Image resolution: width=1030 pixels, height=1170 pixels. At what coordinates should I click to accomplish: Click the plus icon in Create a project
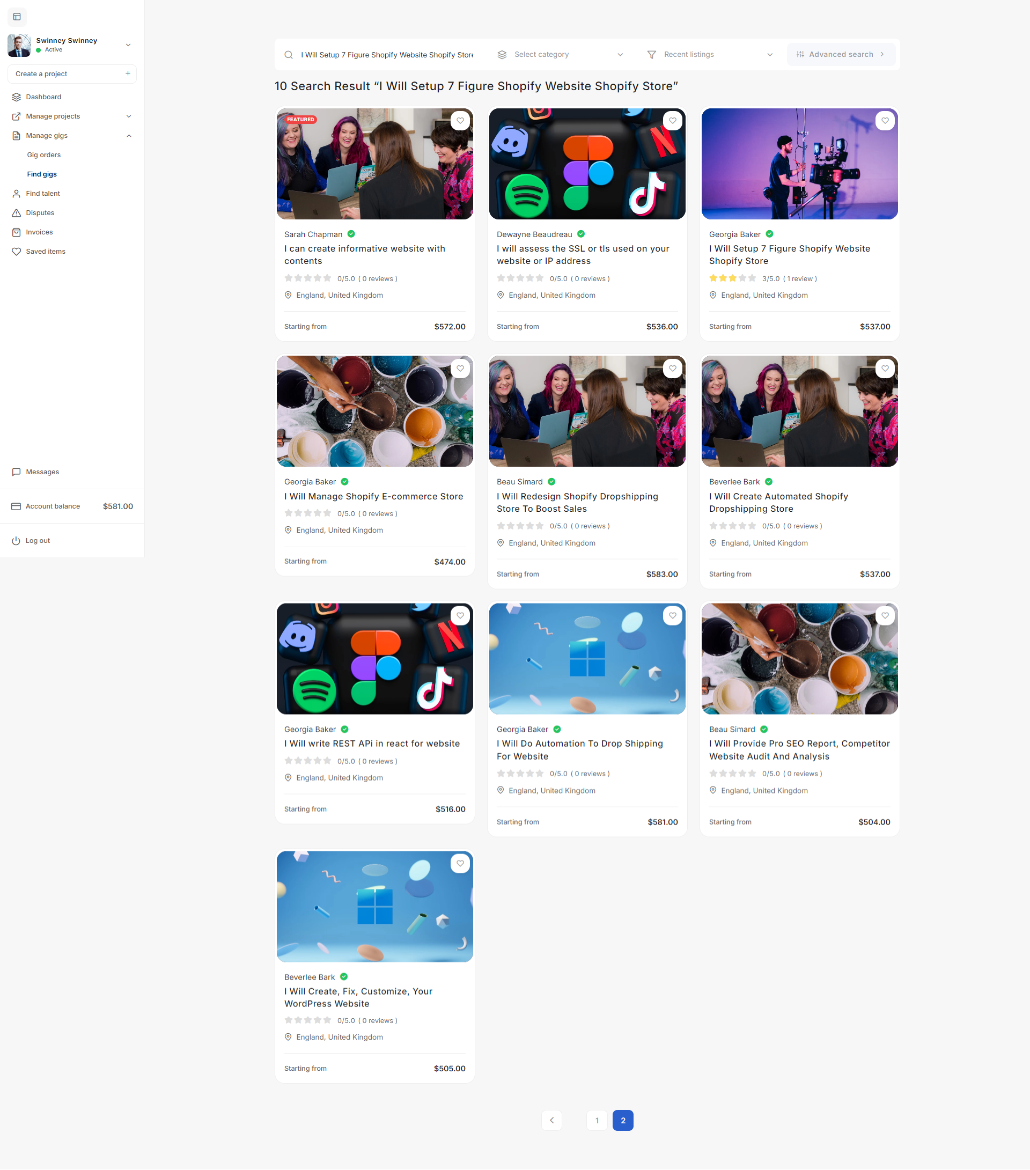[x=128, y=73]
